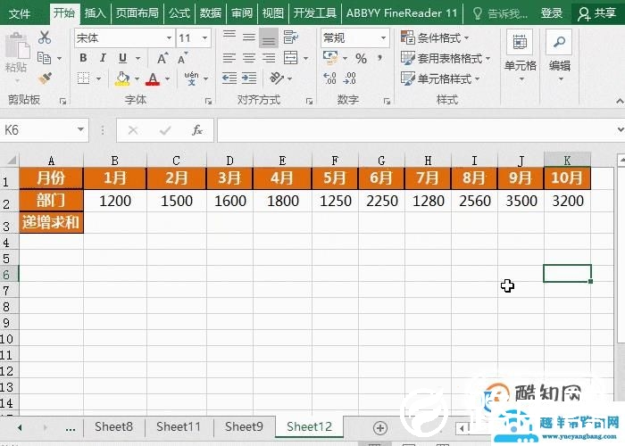Toggle Underline formatting
The height and width of the screenshot is (446, 625).
click(123, 58)
